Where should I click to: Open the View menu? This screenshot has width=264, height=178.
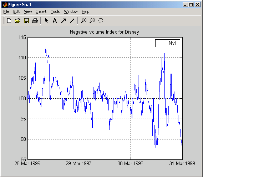(x=28, y=11)
